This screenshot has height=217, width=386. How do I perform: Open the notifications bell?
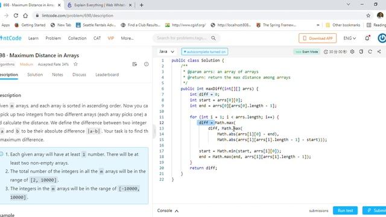(x=367, y=38)
